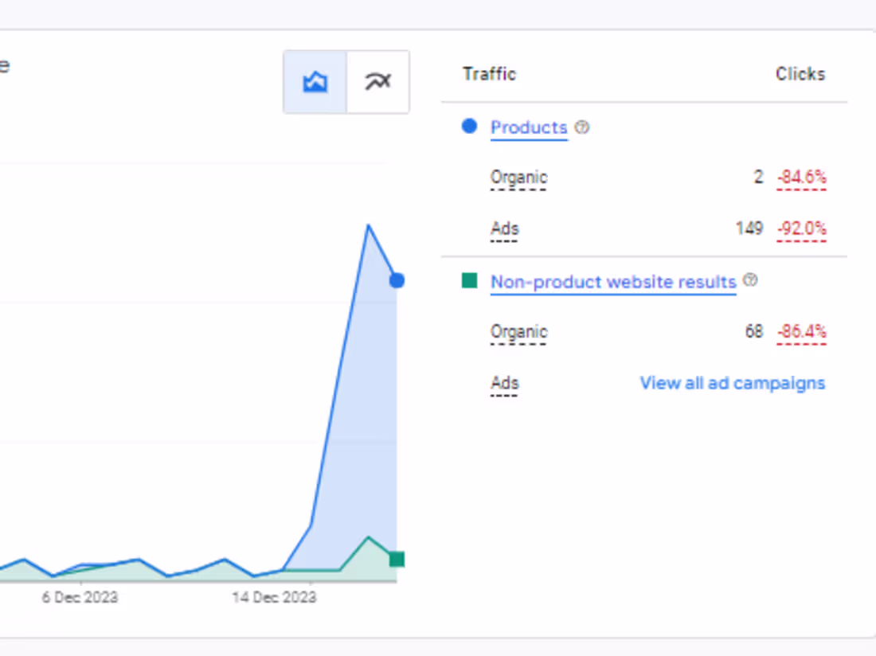876x656 pixels.
Task: Switch to the line chart view icon
Action: point(377,81)
